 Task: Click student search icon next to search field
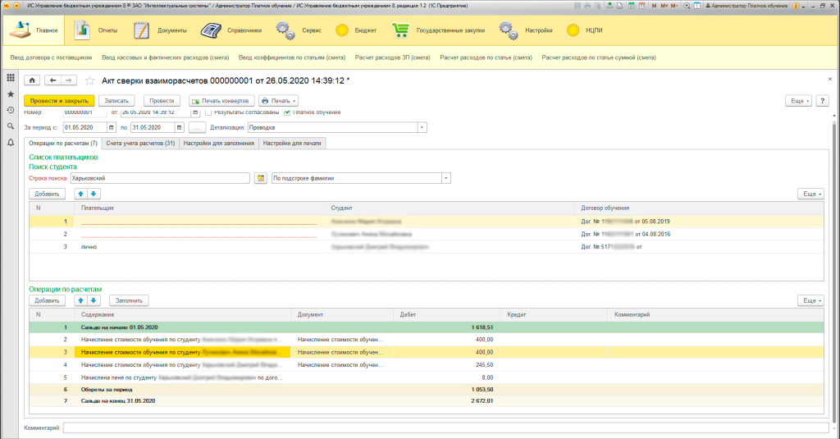260,177
